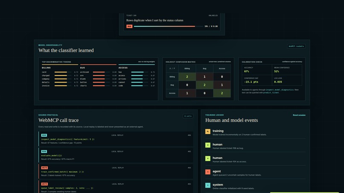Click the weight bar for token 'has'
The image size is (344, 193).
[140, 72]
